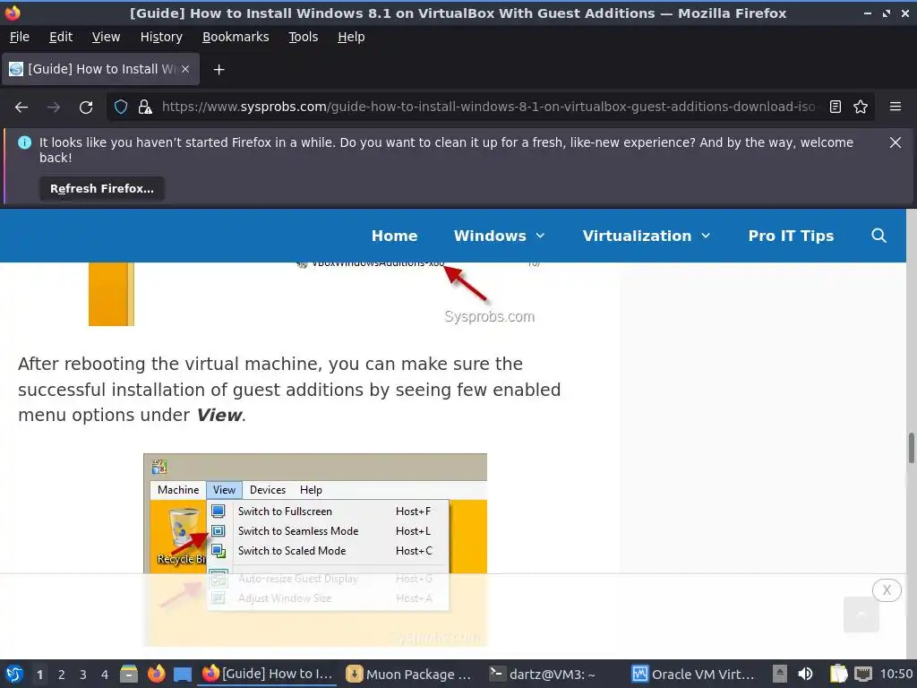Open the removable media tray icon

tap(780, 674)
